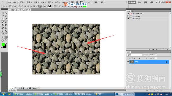172x96 pixels.
Task: Select the Pen tool
Action: click(3, 34)
